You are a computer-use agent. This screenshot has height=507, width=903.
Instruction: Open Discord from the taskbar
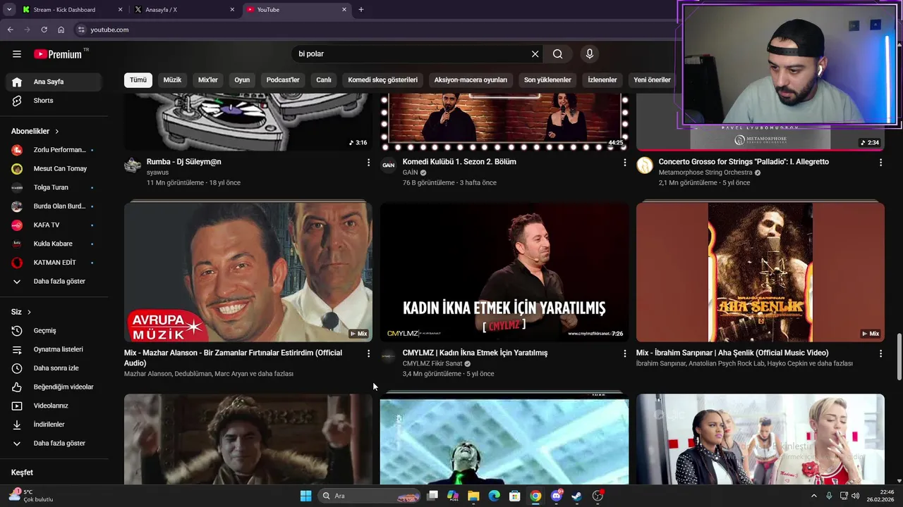click(556, 496)
